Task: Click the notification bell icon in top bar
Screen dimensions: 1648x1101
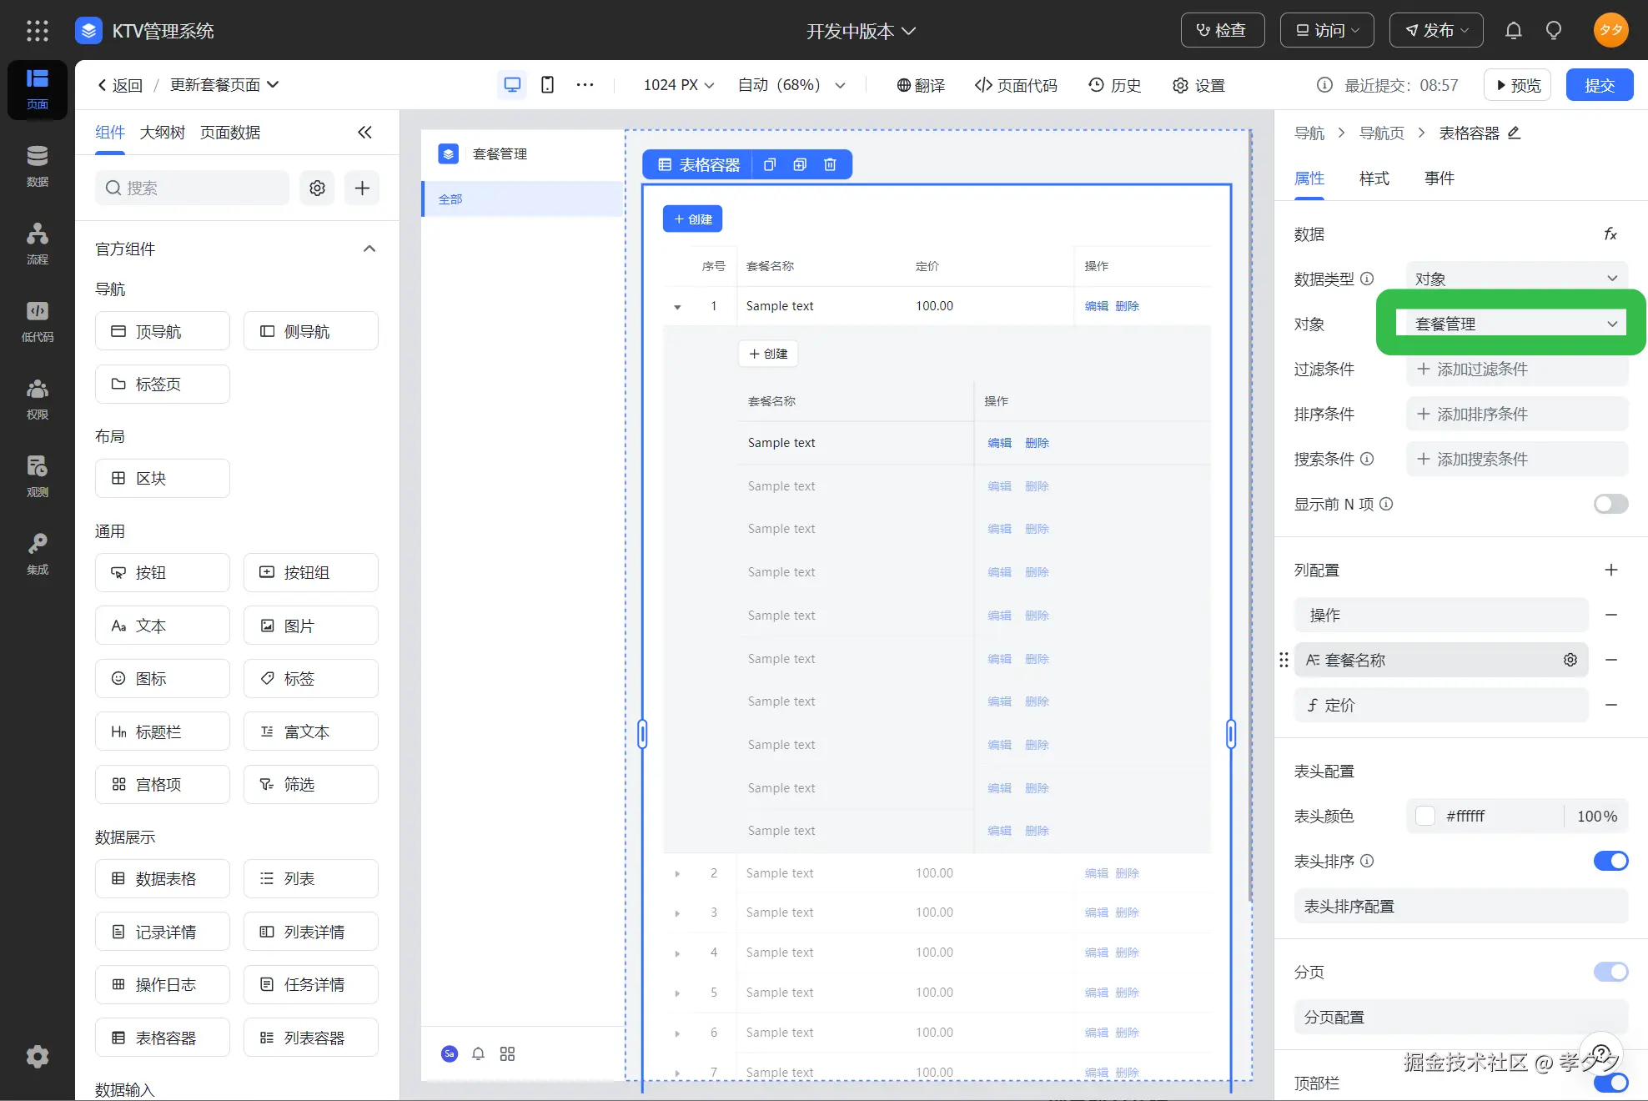Action: 1513,31
